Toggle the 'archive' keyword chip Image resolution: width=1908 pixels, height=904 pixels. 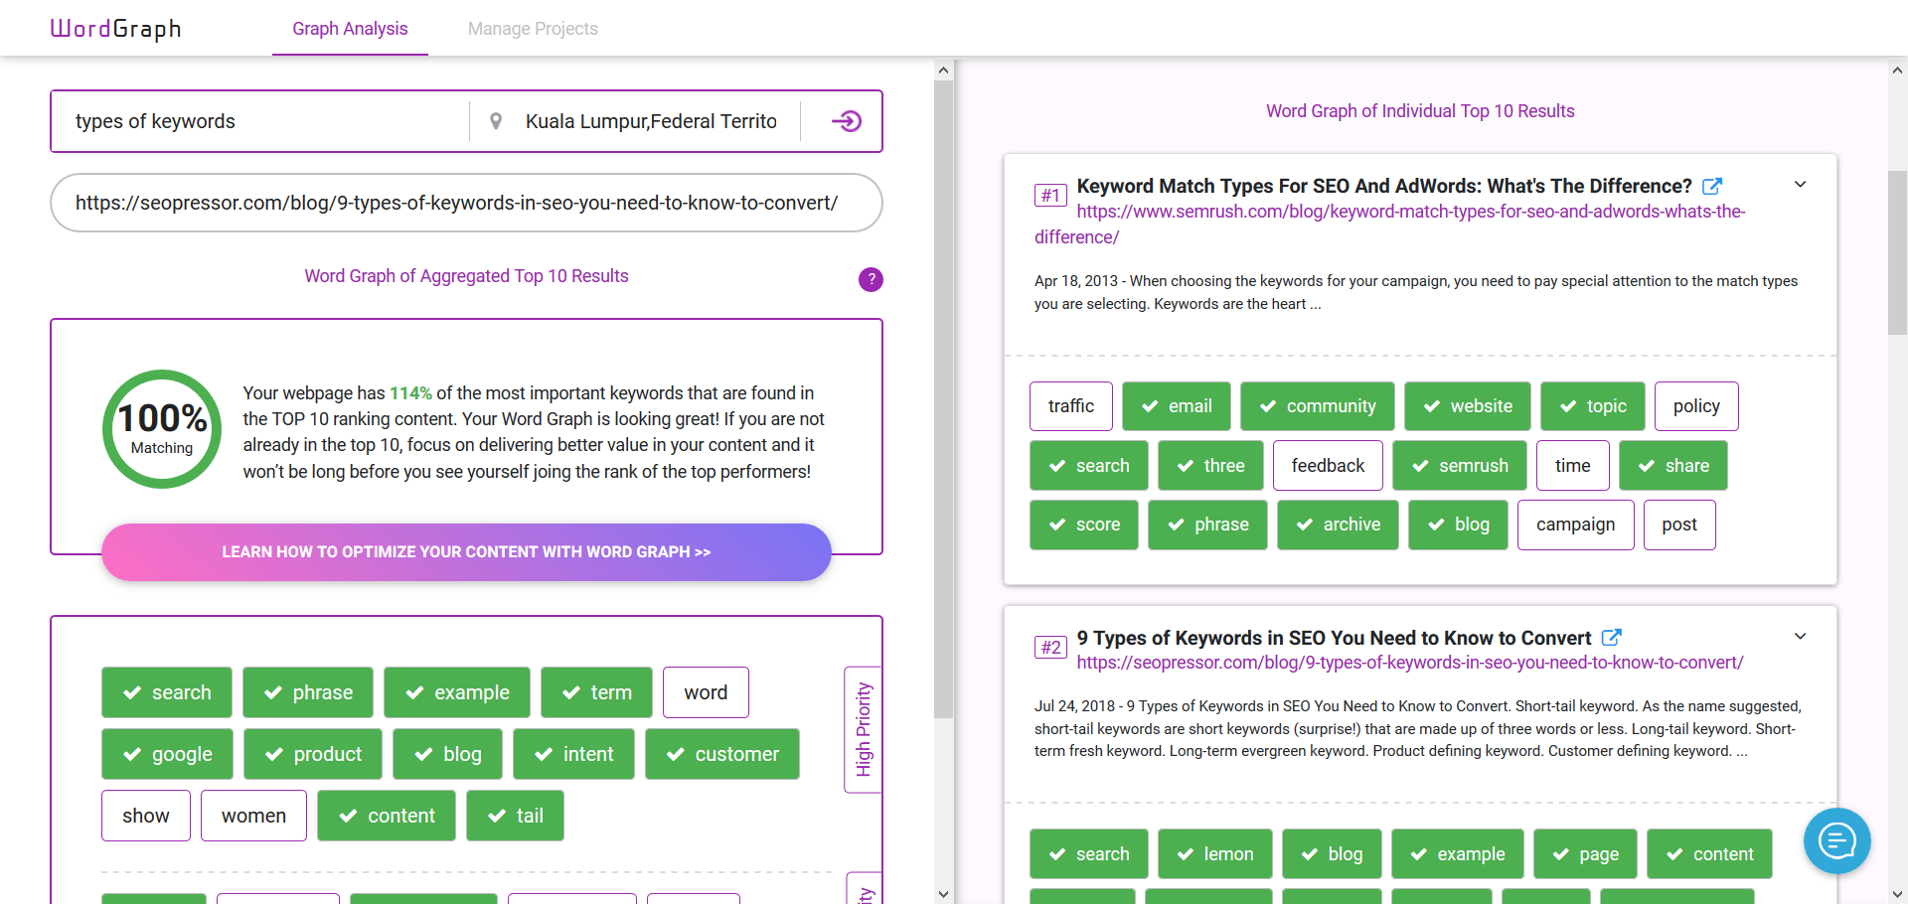pyautogui.click(x=1338, y=525)
